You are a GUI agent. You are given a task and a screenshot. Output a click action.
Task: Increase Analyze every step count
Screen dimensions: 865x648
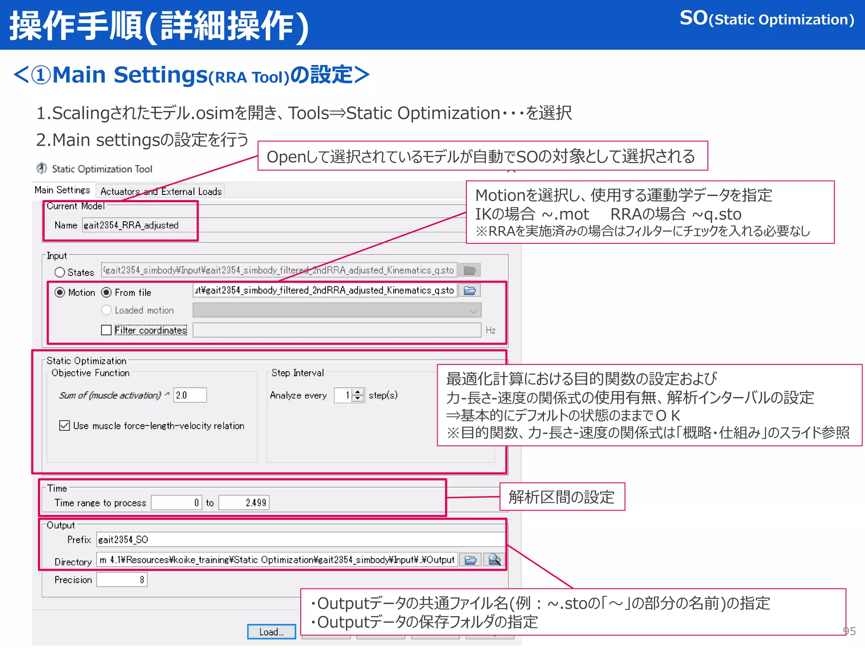click(x=358, y=391)
